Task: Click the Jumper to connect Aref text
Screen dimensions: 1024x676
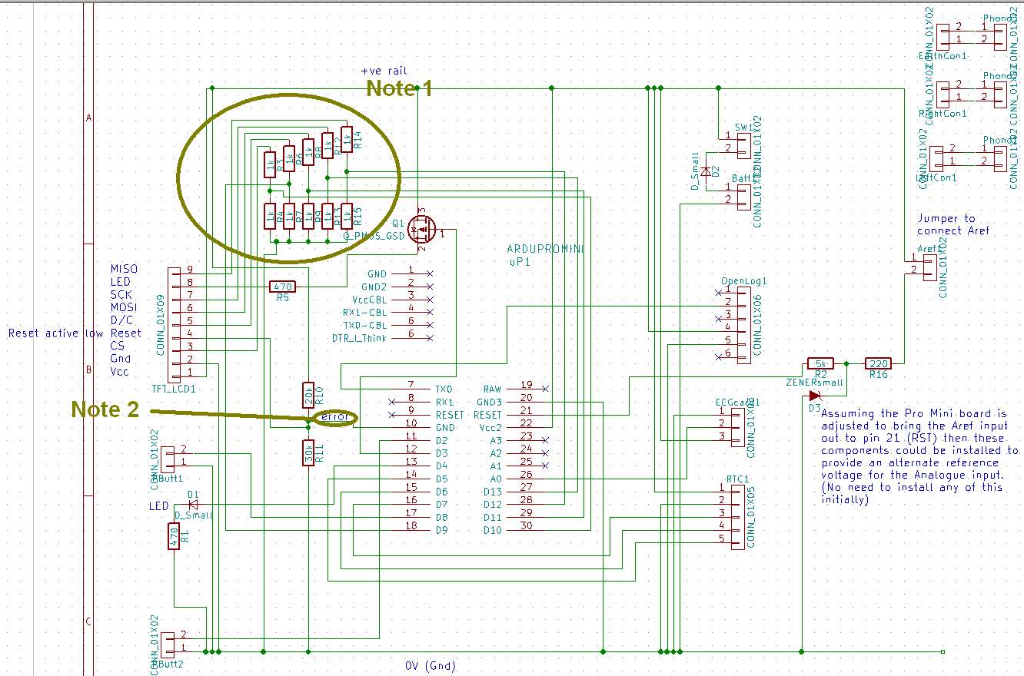Action: coord(953,224)
